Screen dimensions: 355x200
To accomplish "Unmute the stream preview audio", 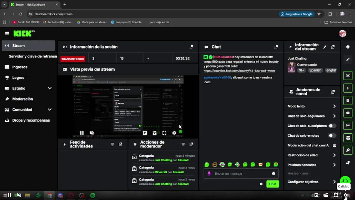I will (x=92, y=133).
